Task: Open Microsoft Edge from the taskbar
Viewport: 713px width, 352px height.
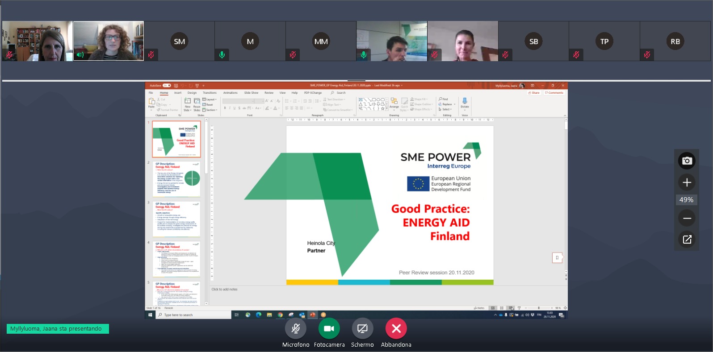Action: pyautogui.click(x=258, y=315)
